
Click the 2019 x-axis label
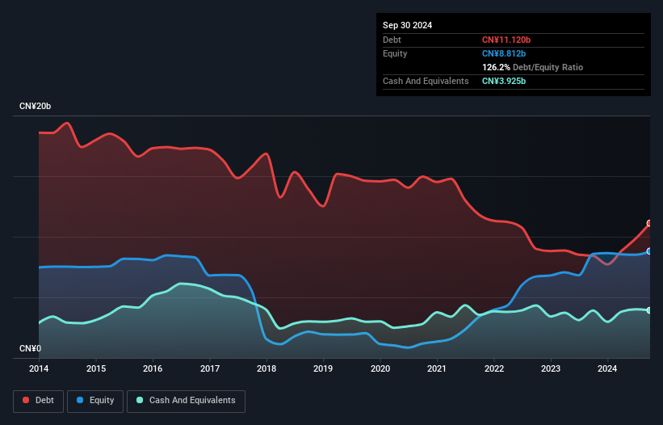tap(323, 368)
